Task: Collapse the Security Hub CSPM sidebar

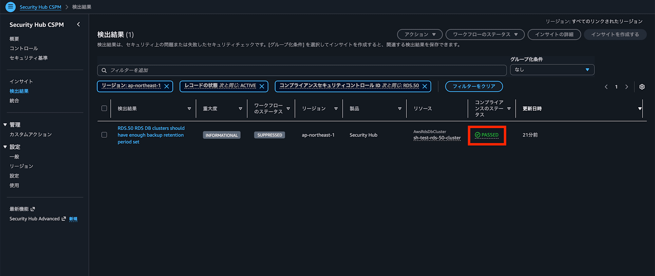Action: (78, 24)
